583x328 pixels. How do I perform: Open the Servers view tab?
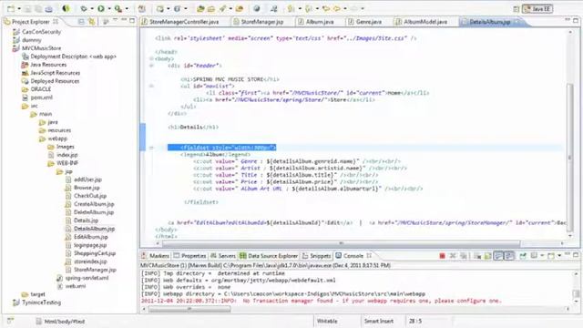pos(223,256)
